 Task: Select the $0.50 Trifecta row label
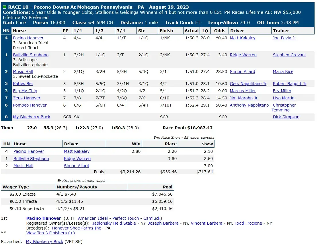point(23,201)
